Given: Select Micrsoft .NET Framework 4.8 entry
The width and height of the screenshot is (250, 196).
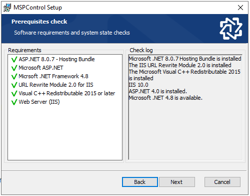Looking at the screenshot, I should 53,76.
